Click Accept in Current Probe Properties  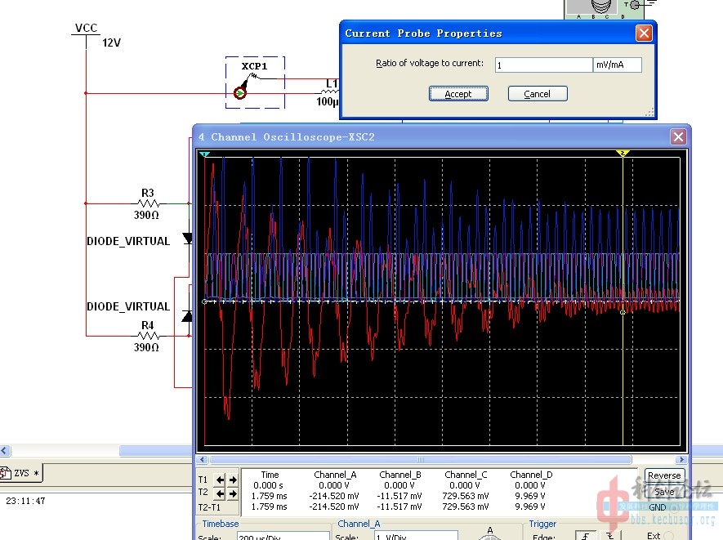[458, 94]
